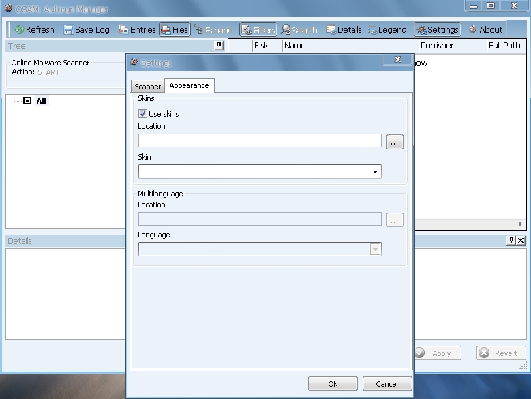Pin the Details panel
Viewport: 531px width, 399px height.
tap(511, 241)
